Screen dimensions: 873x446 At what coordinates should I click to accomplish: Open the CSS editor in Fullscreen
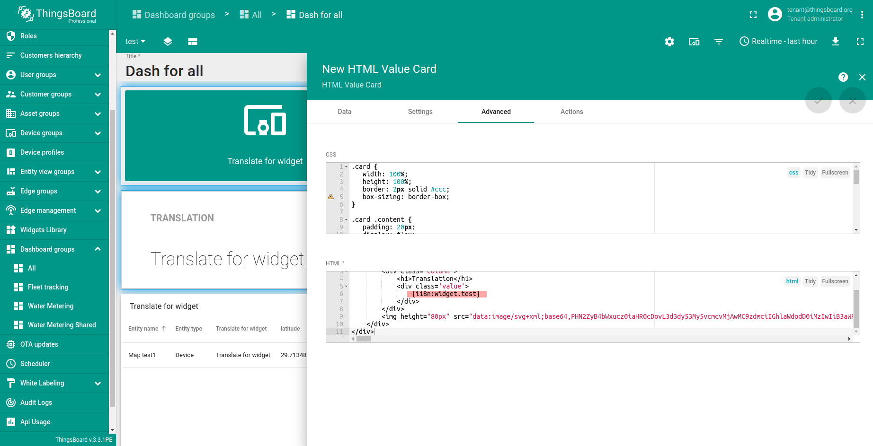[835, 173]
